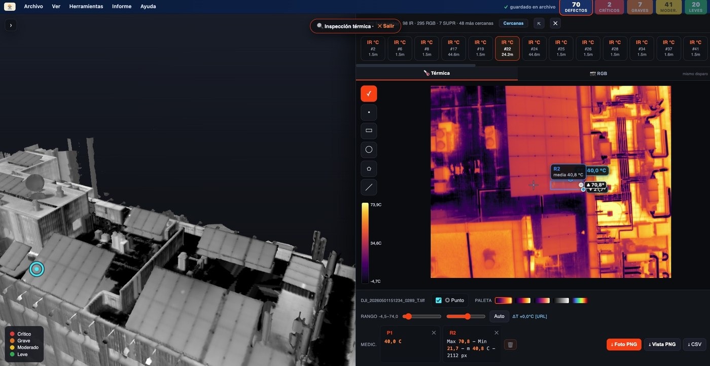The image size is (710, 366).
Task: Click the expand-panel arrow icon
Action: coord(539,23)
